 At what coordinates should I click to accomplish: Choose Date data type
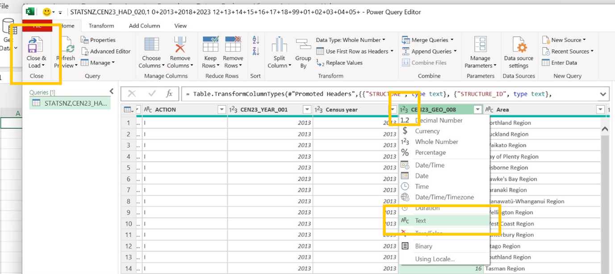422,176
